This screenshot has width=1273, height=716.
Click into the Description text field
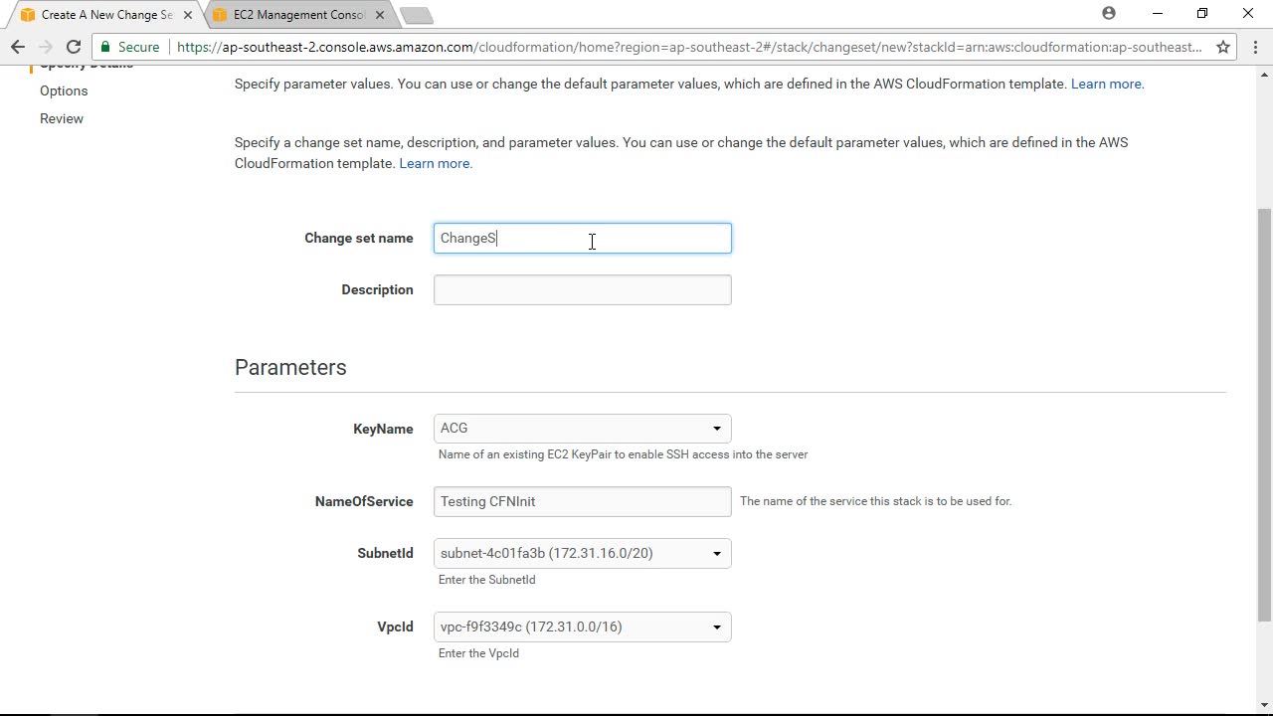click(582, 290)
